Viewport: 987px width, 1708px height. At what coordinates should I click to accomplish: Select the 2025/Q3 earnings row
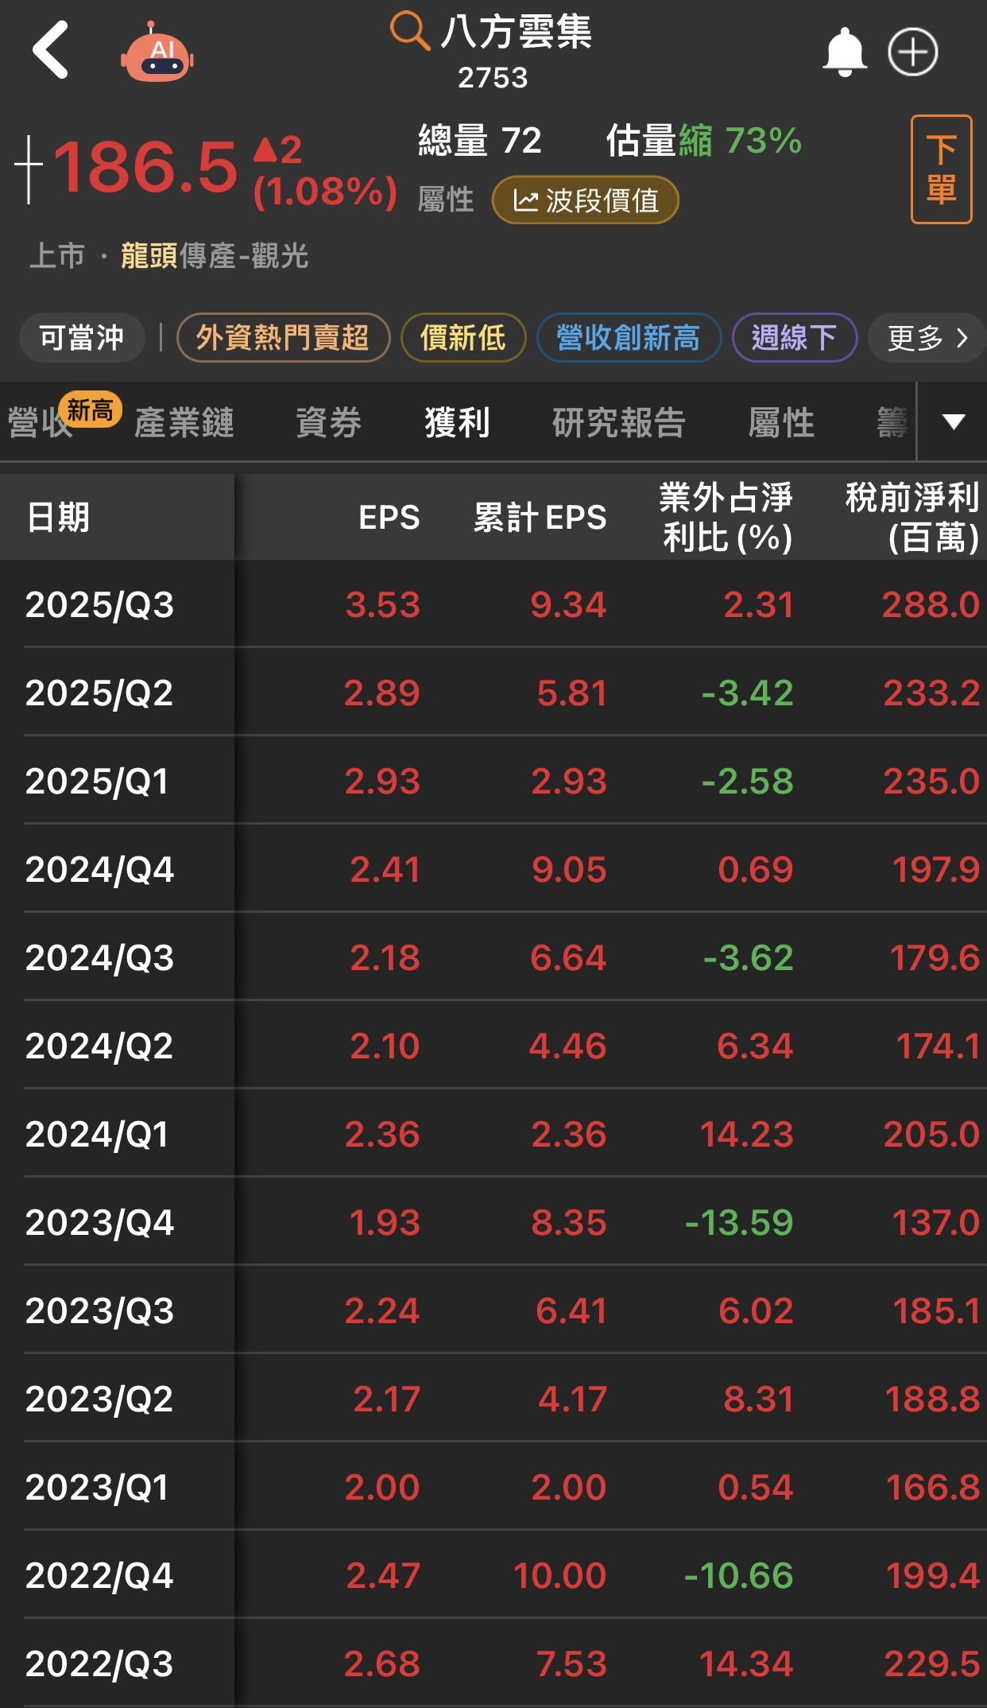tap(493, 604)
